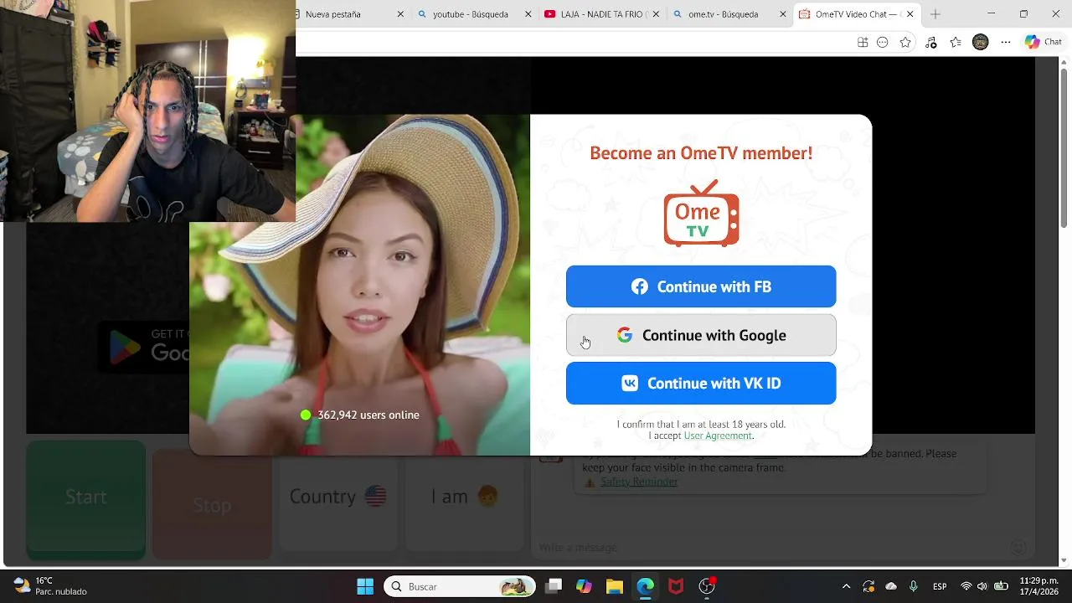Open the emoji picker in chat

pos(1018,548)
